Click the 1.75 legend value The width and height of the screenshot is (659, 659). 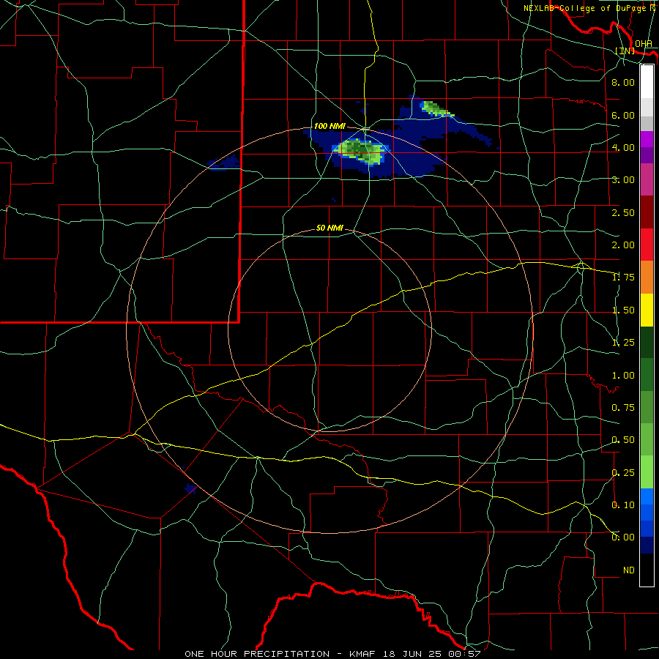point(623,278)
